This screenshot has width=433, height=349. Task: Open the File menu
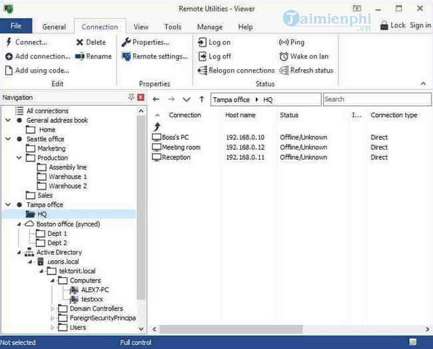pos(16,26)
